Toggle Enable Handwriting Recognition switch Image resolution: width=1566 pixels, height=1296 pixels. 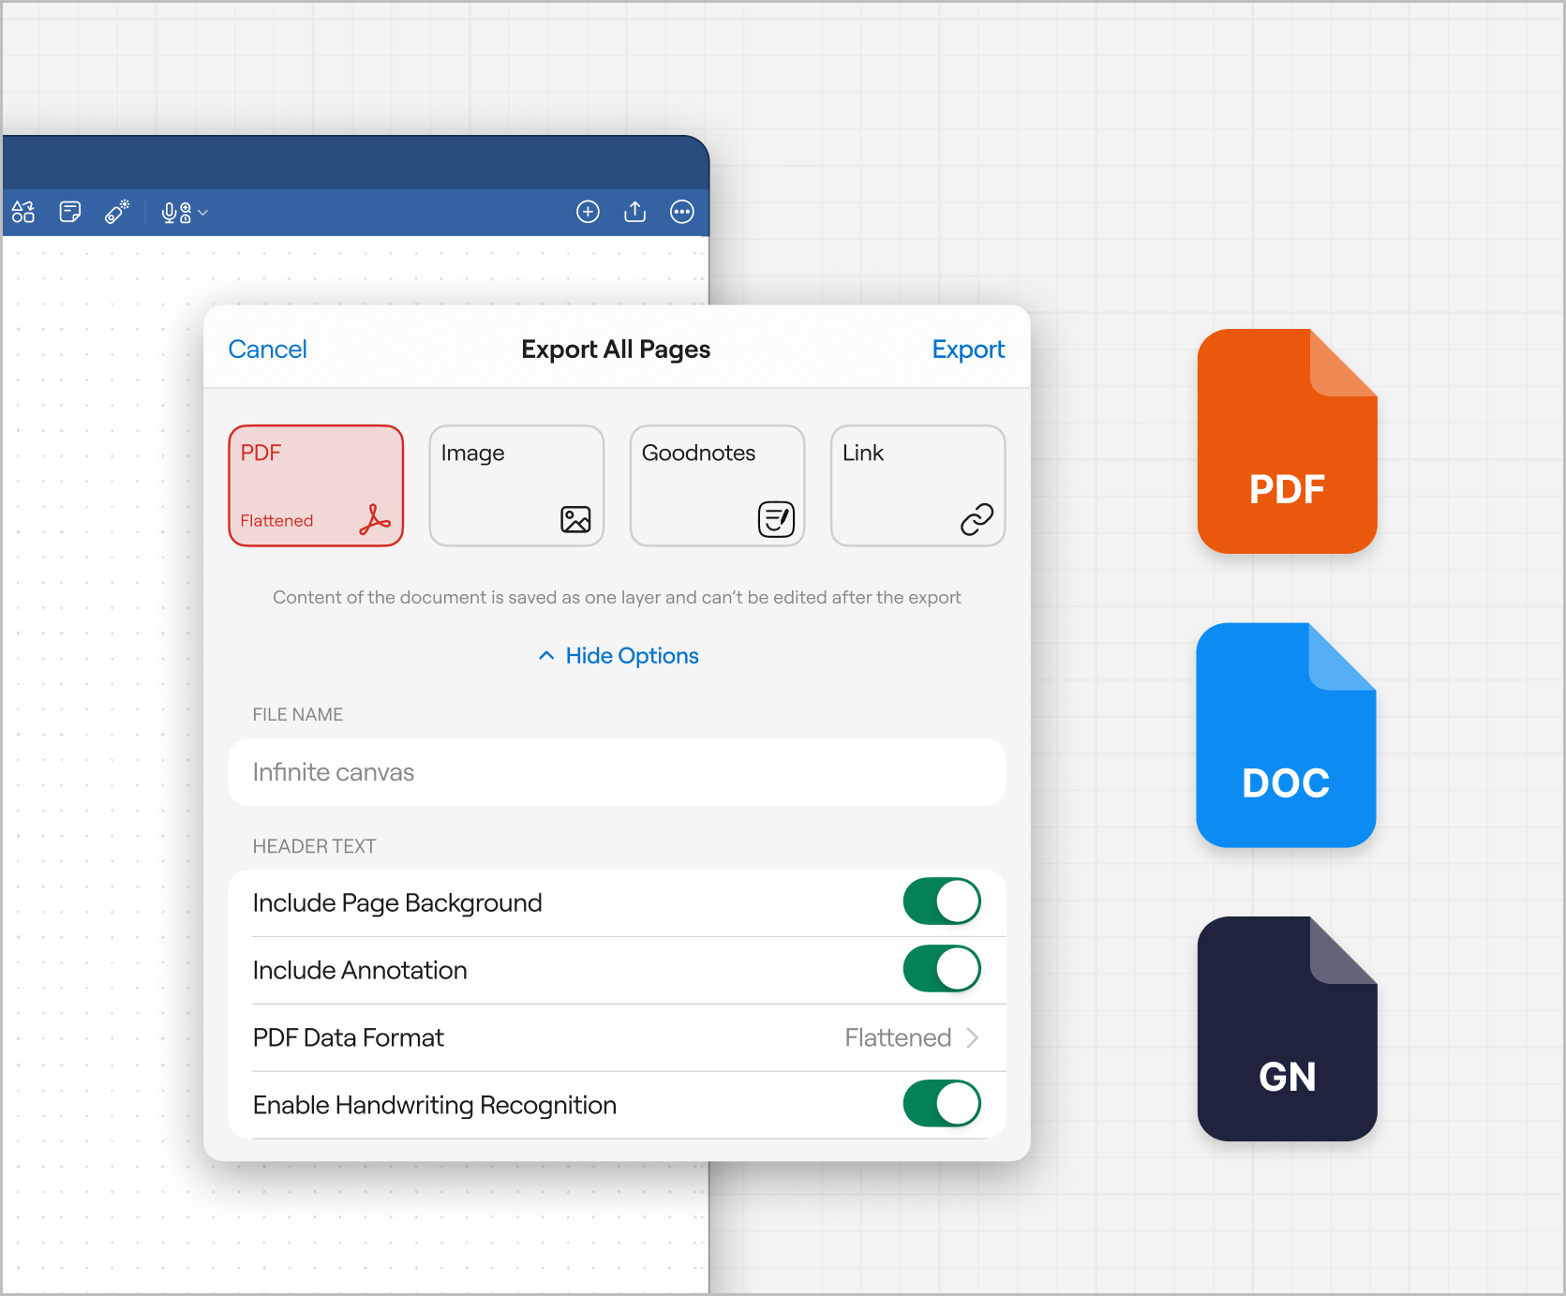942,1104
